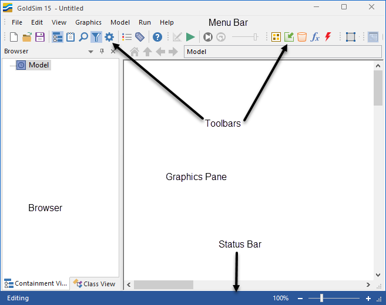Select the Model item in Browser tree
386x305 pixels.
pos(39,65)
